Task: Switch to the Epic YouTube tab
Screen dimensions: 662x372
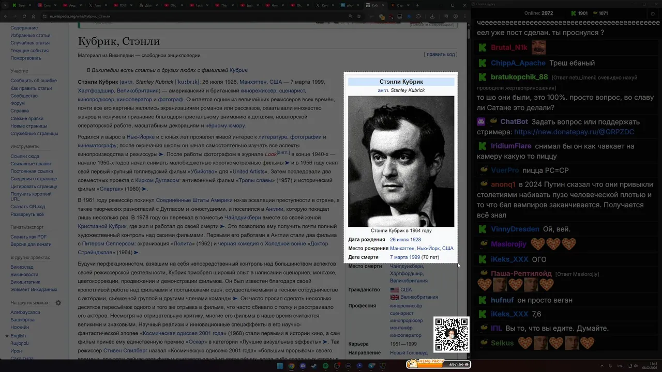Action: click(x=249, y=5)
